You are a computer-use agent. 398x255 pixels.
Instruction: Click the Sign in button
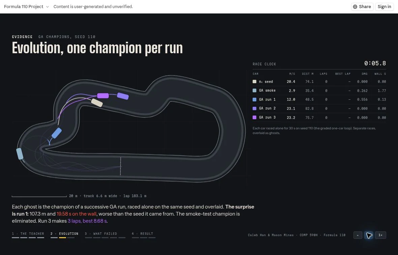click(384, 7)
